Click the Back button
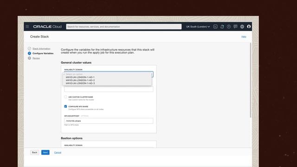 34,153
